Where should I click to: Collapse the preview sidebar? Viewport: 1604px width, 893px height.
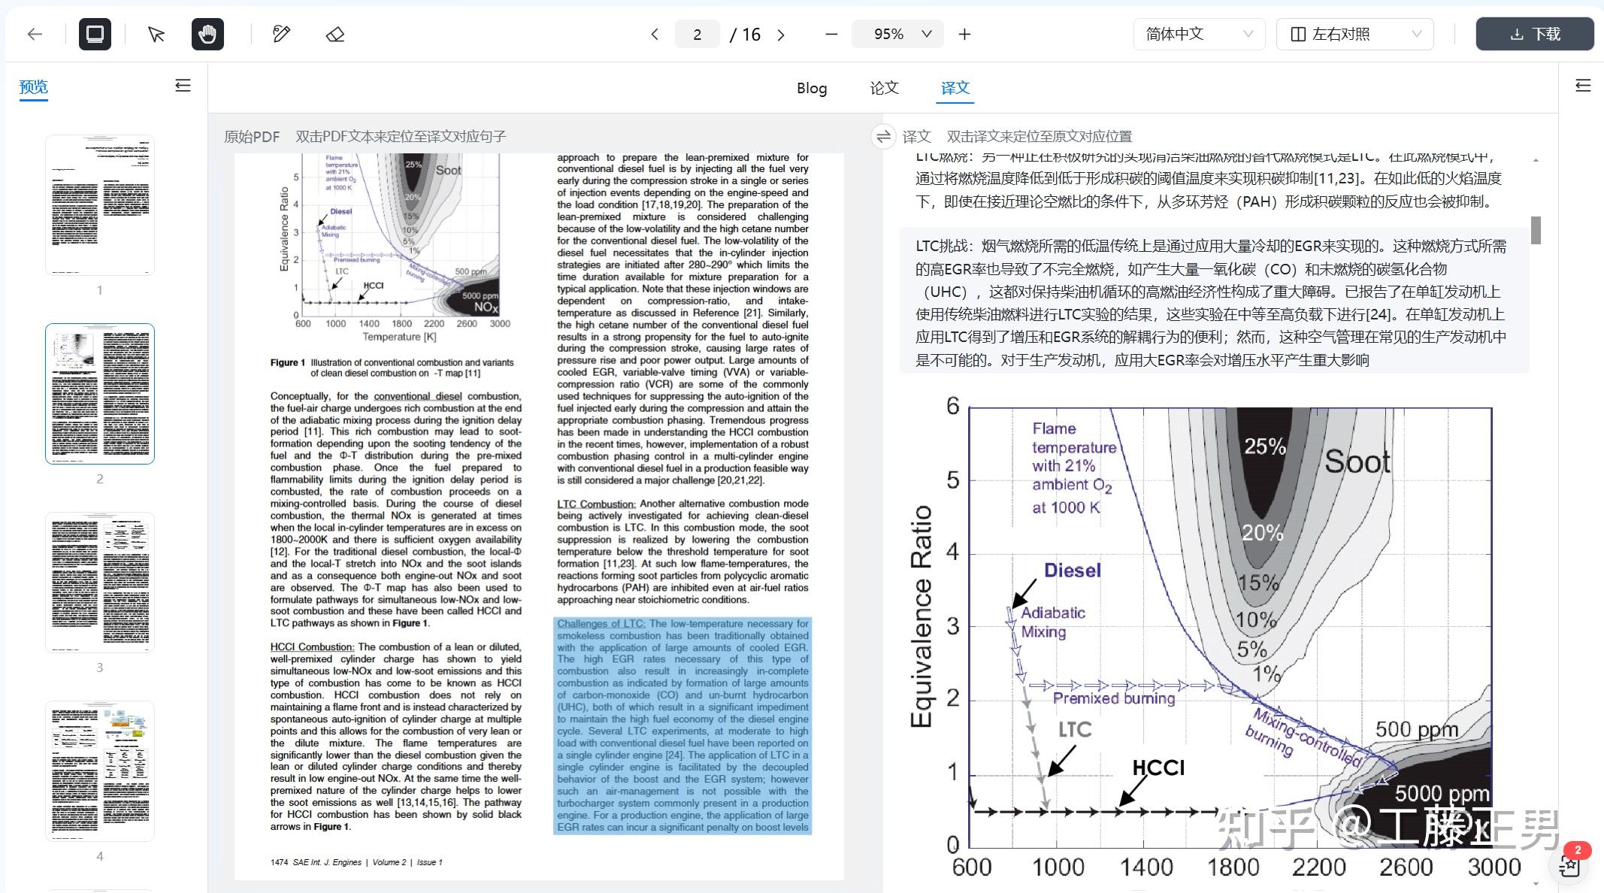pos(183,86)
